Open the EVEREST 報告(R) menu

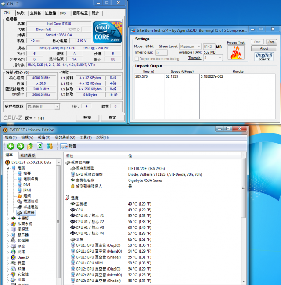(44, 137)
